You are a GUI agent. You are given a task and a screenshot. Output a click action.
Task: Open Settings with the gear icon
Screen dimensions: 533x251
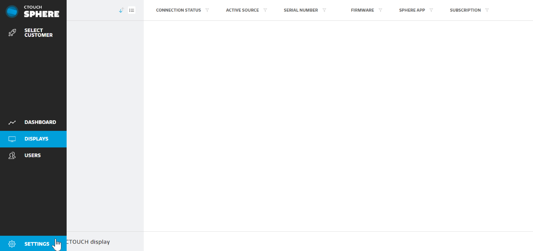coord(12,244)
